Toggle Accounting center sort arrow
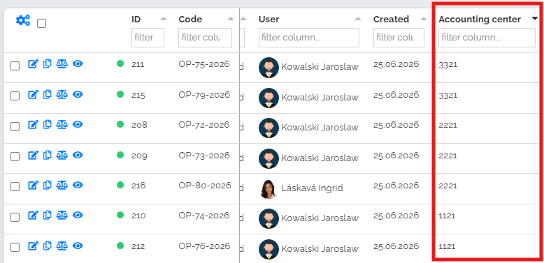Image resolution: width=544 pixels, height=263 pixels. (x=535, y=19)
